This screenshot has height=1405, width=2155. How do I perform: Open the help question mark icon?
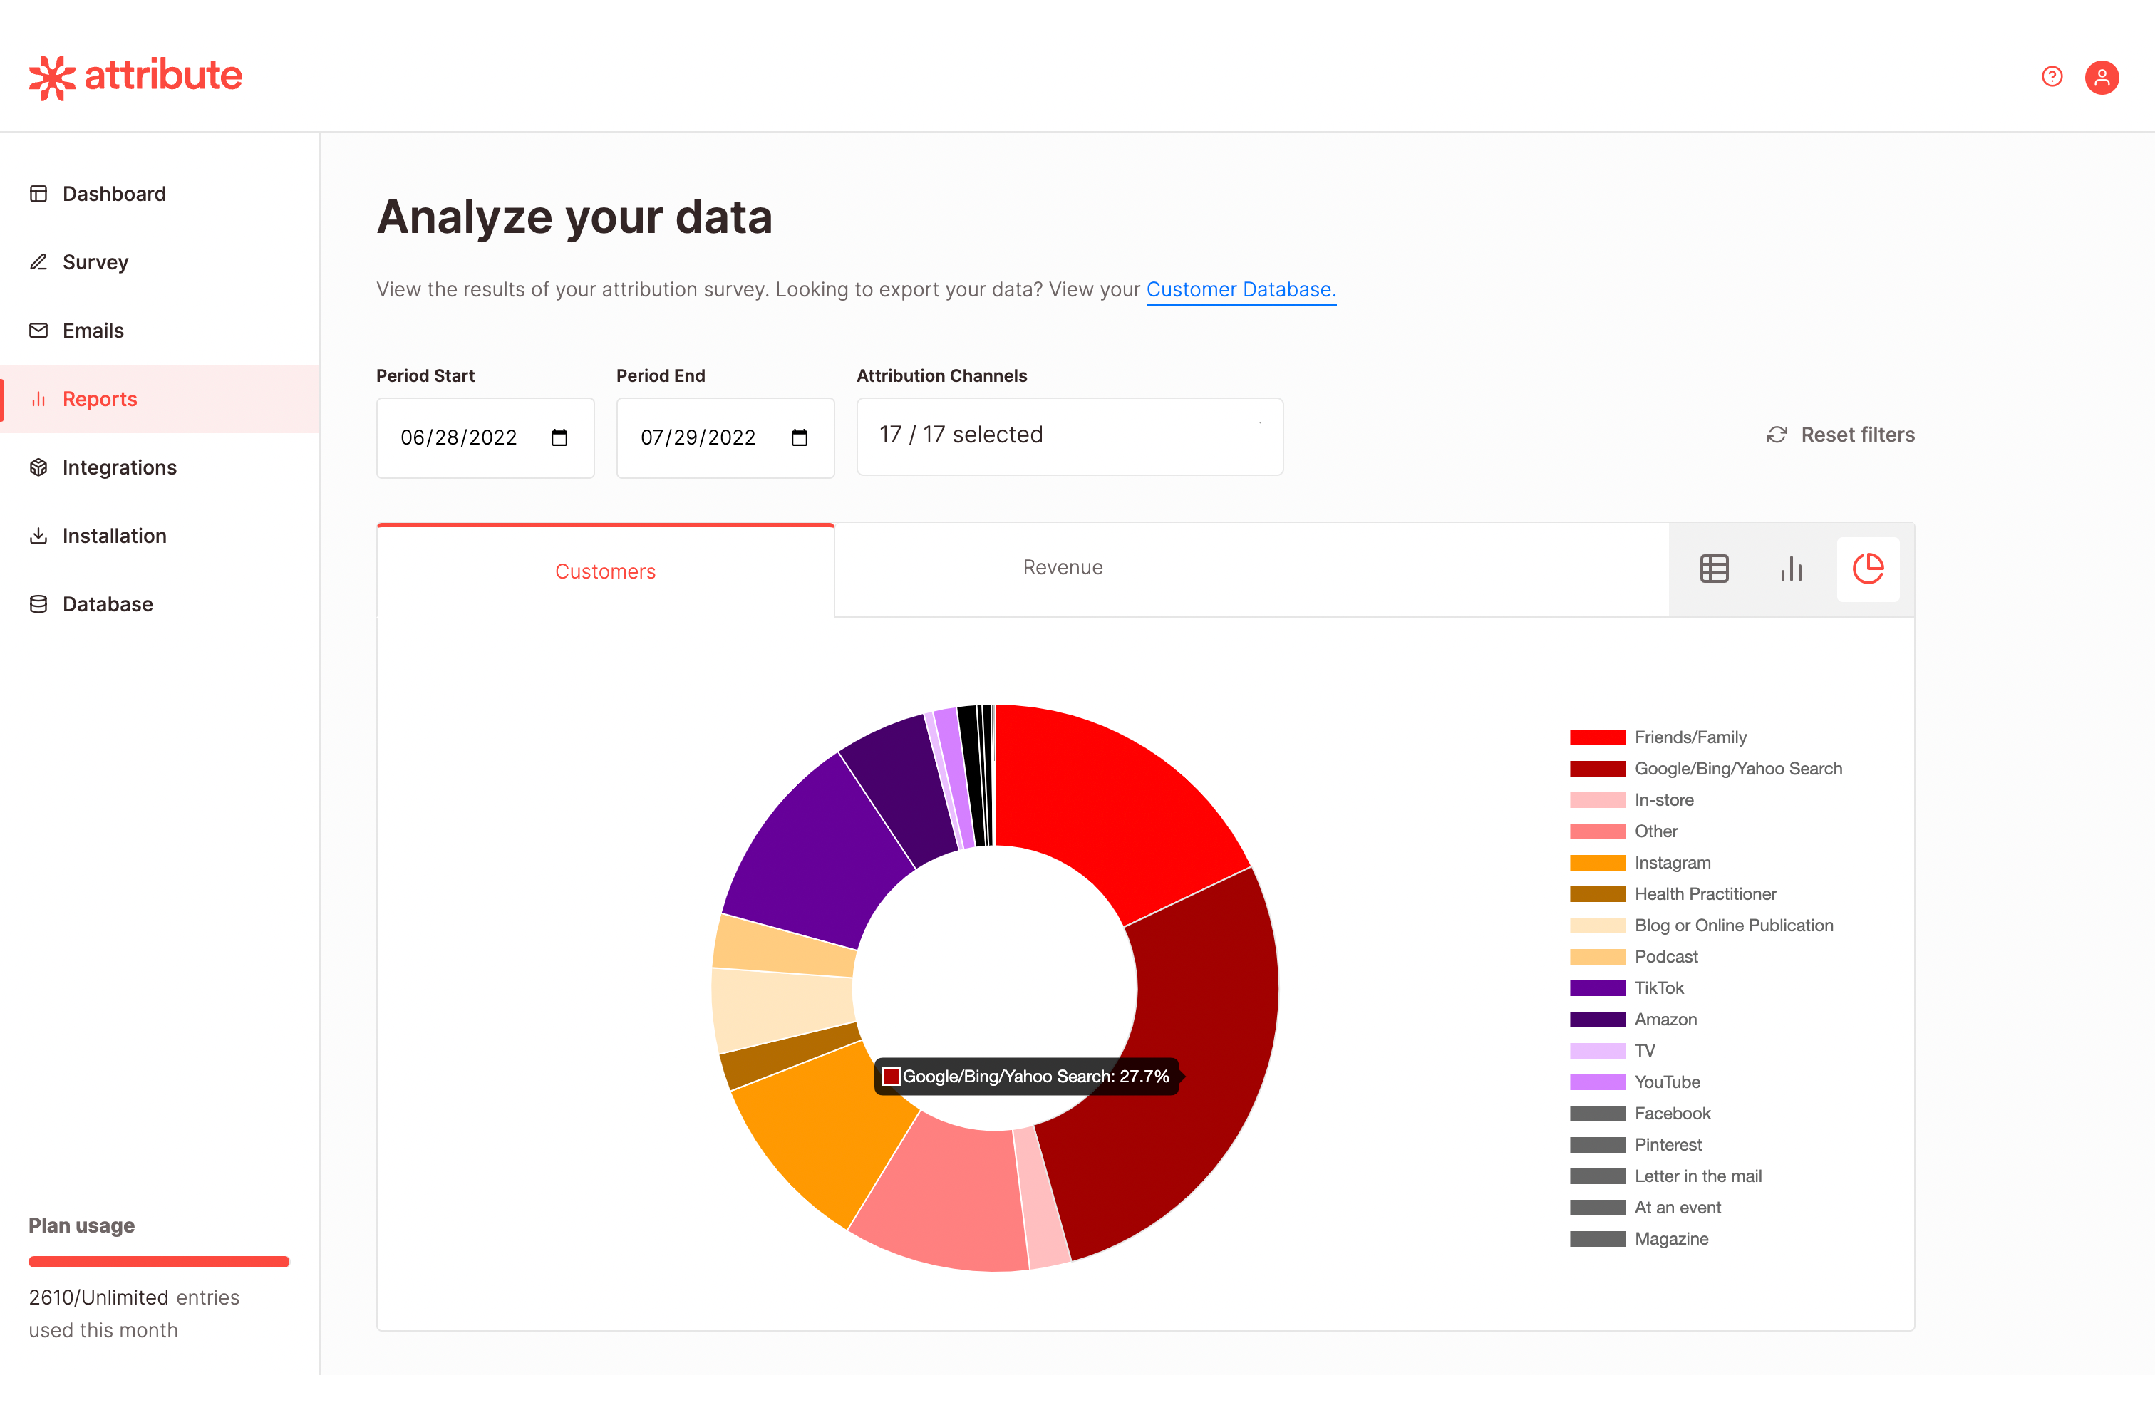(x=2052, y=76)
